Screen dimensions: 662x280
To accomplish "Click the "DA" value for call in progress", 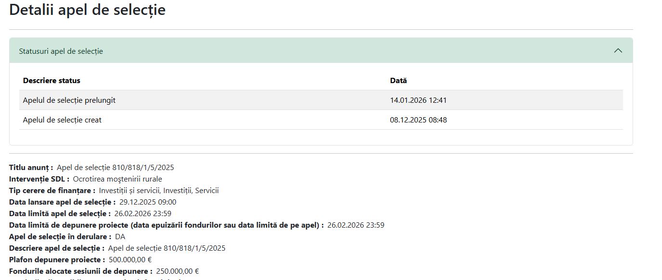I will [x=120, y=237].
